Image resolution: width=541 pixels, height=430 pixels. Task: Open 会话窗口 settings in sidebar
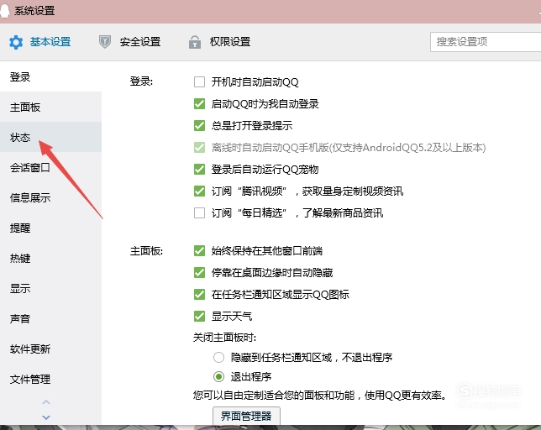point(50,168)
